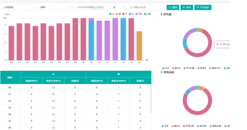Screen dimensions: 247x130
Task: Click the pink bar for hour 15
Action: tap(131, 39)
